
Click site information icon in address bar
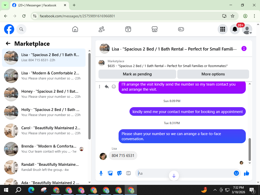tap(35, 16)
